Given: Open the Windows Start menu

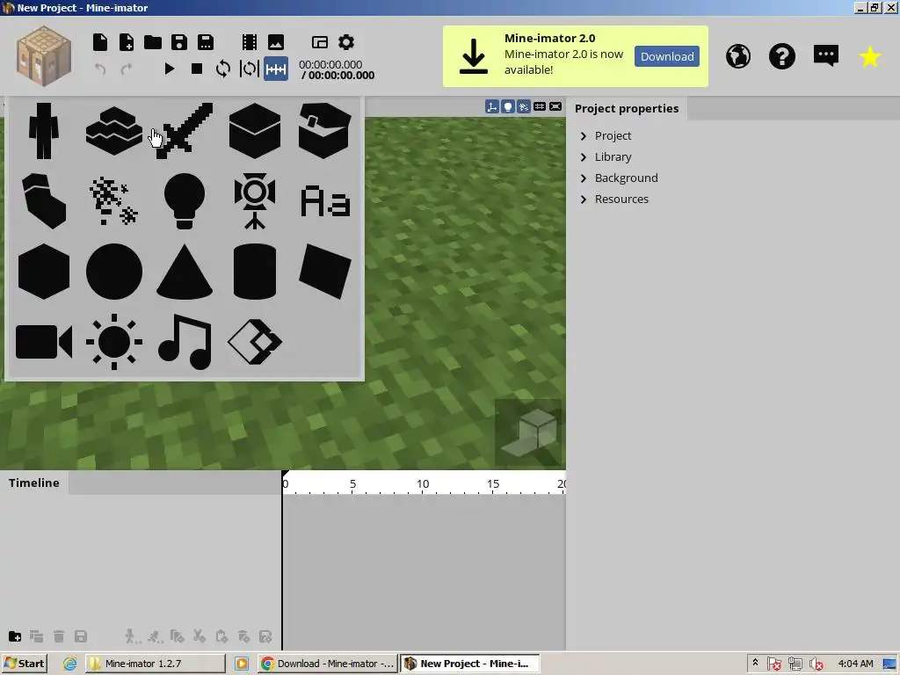Looking at the screenshot, I should 24,664.
